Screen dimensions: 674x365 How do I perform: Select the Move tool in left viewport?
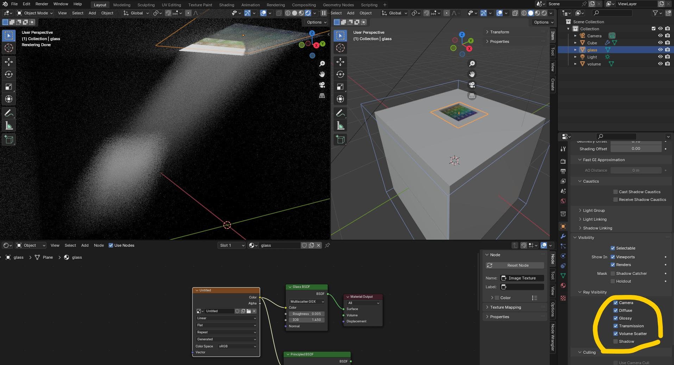[x=9, y=62]
